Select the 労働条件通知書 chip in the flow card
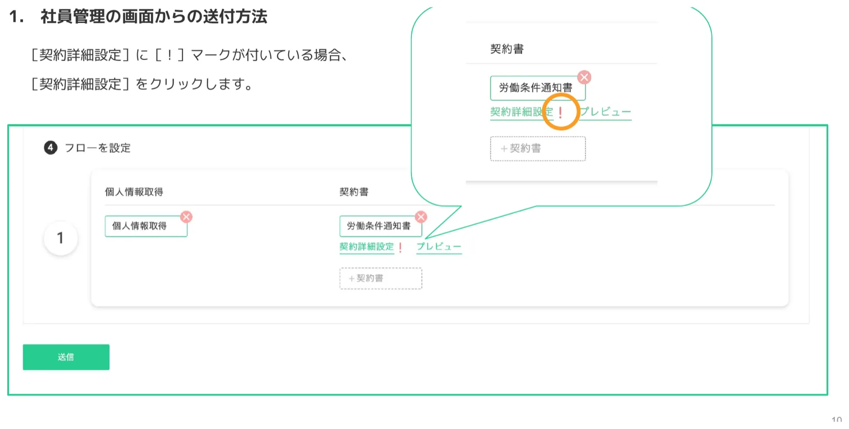Image resolution: width=849 pixels, height=429 pixels. click(380, 226)
